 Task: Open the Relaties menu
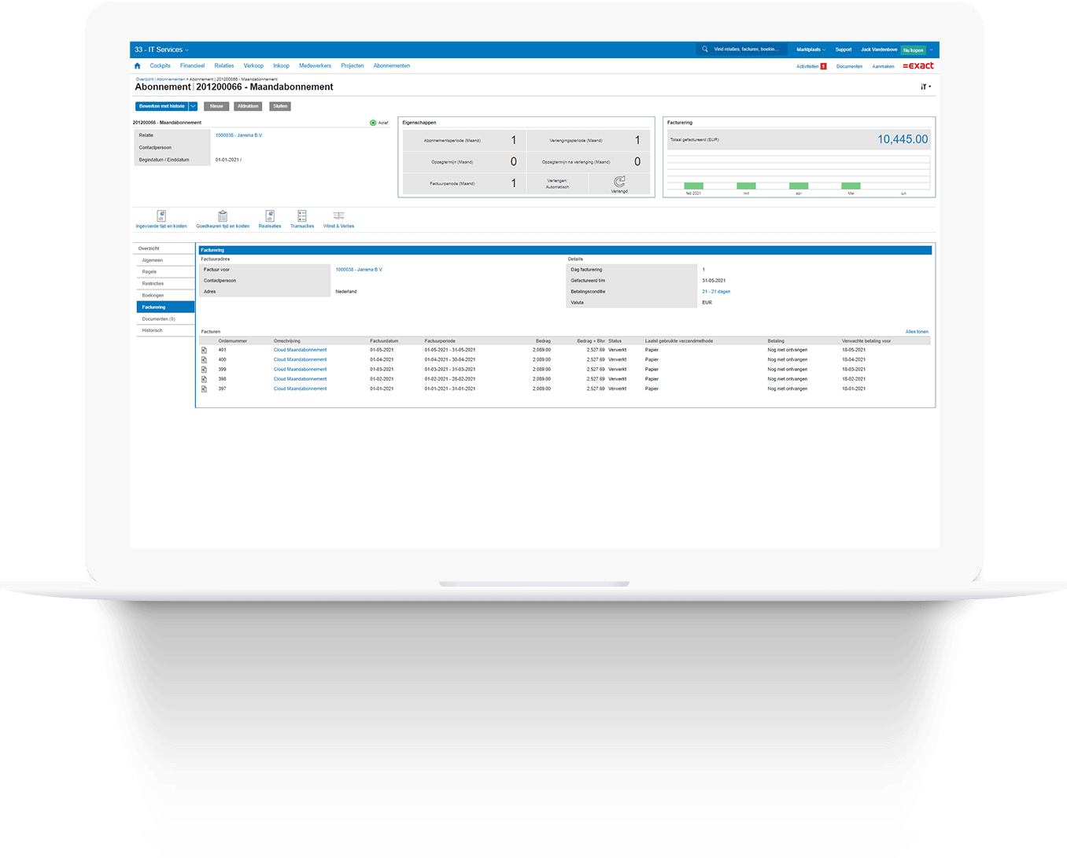click(224, 66)
